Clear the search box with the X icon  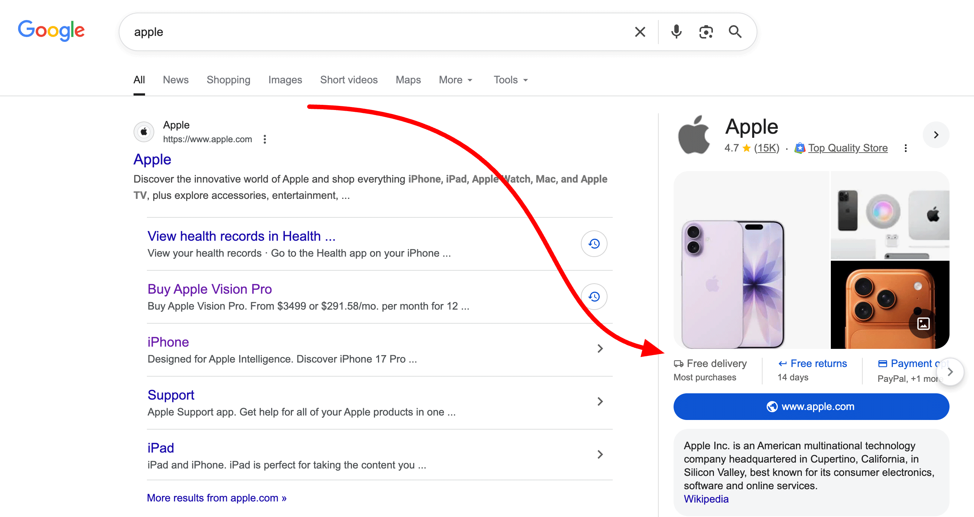pyautogui.click(x=640, y=32)
